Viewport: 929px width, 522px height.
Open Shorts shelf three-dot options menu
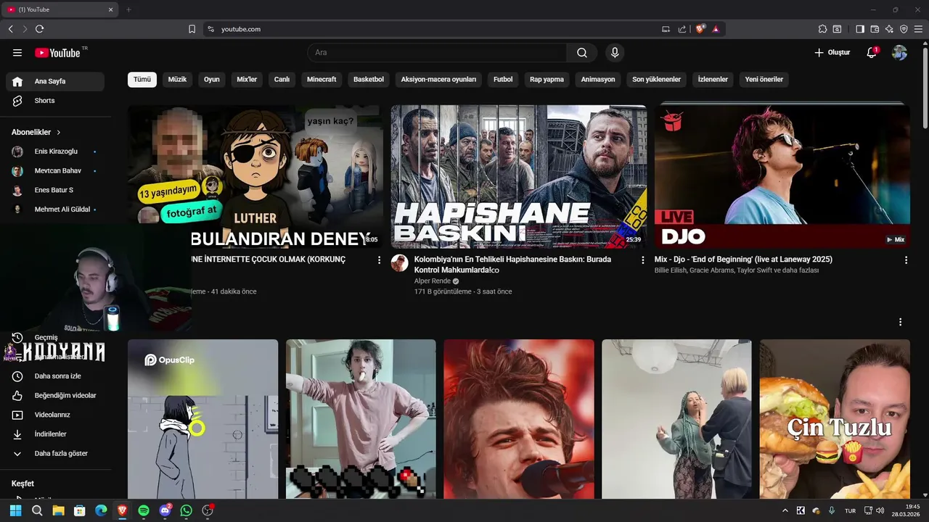point(901,322)
